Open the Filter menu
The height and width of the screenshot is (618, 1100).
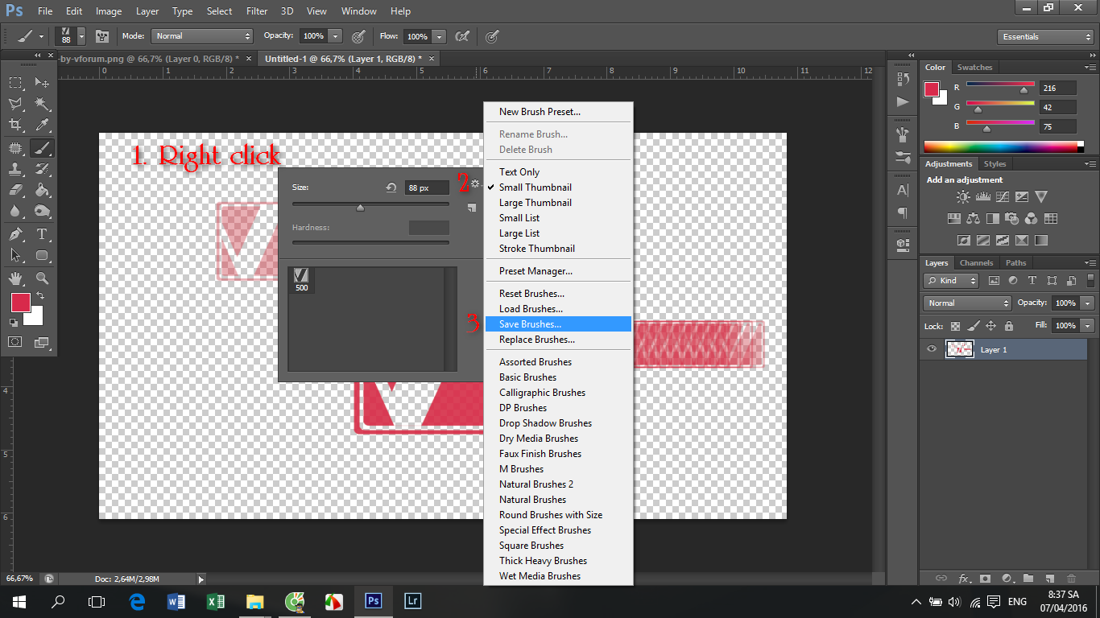coord(257,11)
